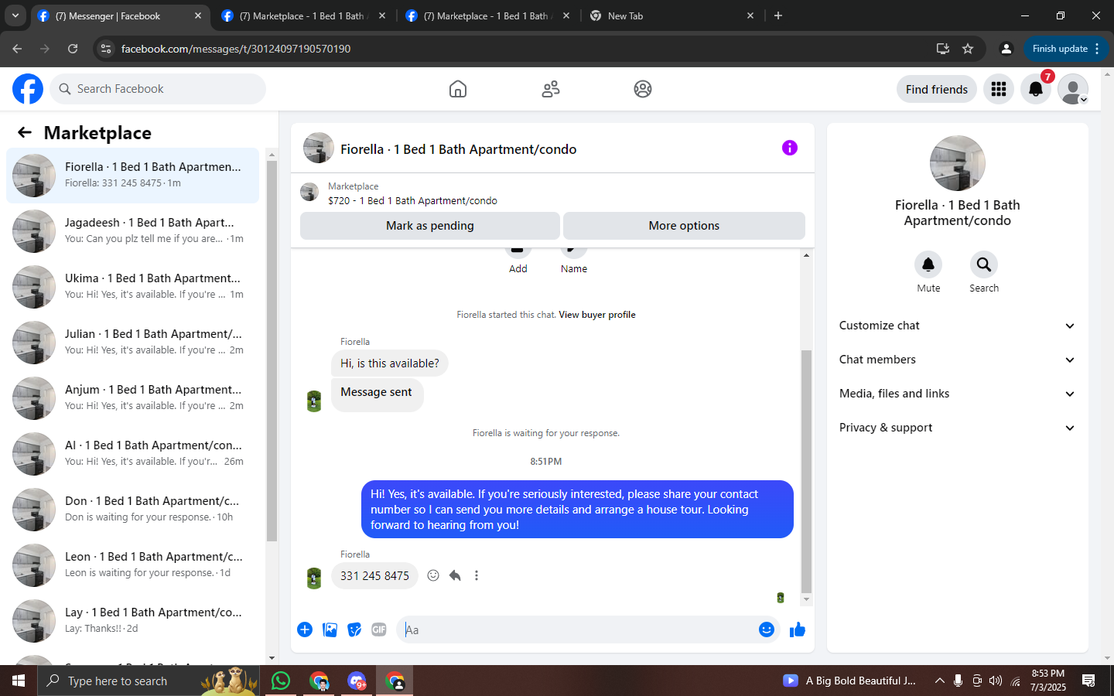The height and width of the screenshot is (696, 1114).
Task: Click the taskbar search box
Action: point(150,681)
